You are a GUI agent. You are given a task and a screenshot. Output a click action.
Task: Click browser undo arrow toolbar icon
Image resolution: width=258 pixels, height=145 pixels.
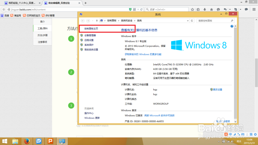click(x=225, y=10)
